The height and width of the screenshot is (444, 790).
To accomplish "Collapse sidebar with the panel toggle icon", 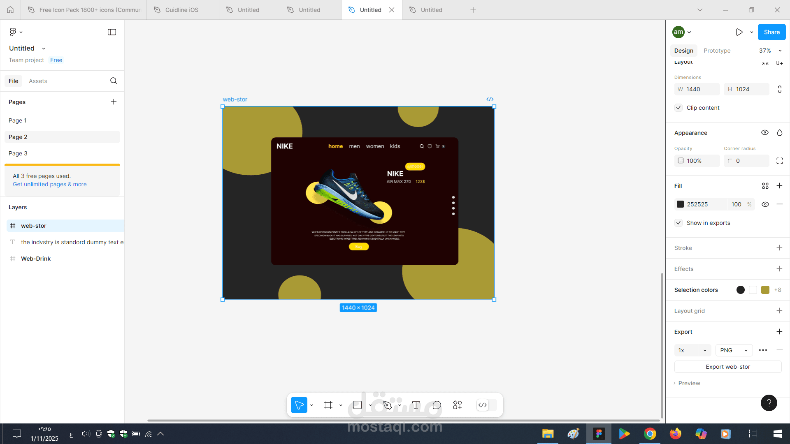I will (x=112, y=32).
